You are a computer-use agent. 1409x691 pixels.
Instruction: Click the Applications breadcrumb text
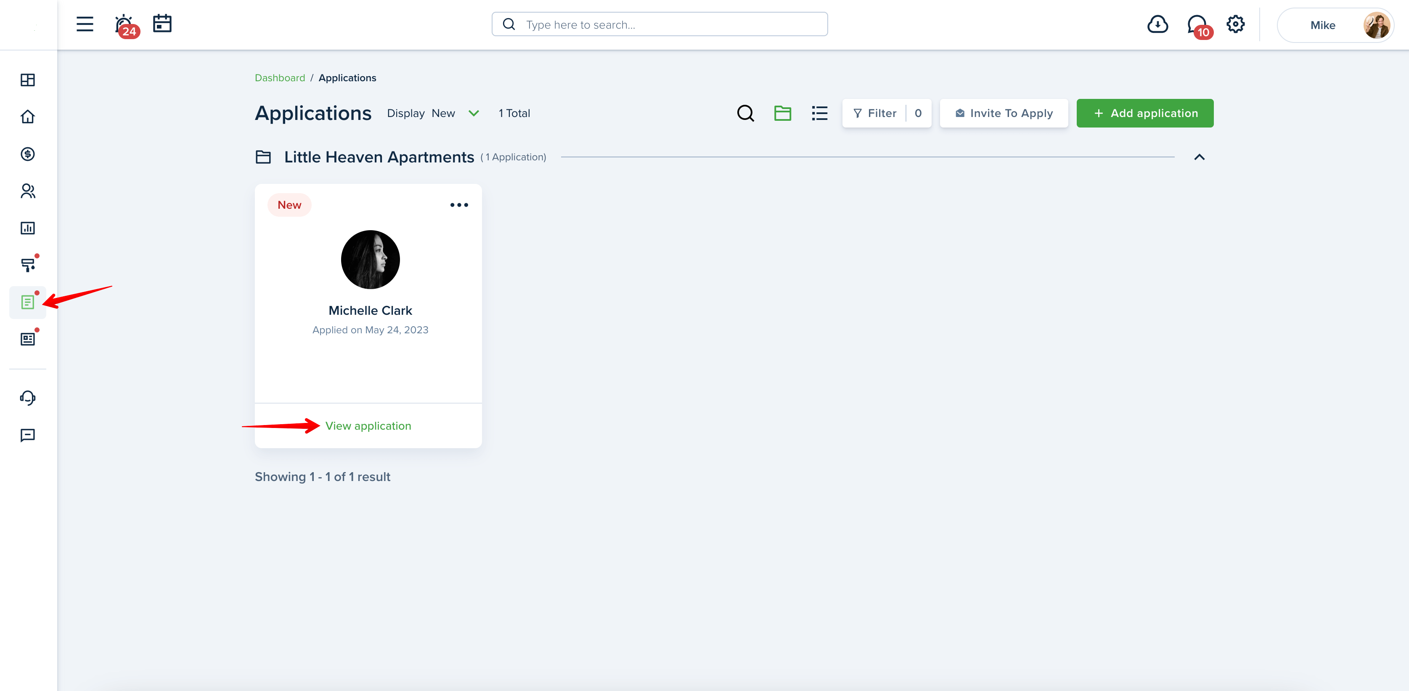pyautogui.click(x=347, y=78)
